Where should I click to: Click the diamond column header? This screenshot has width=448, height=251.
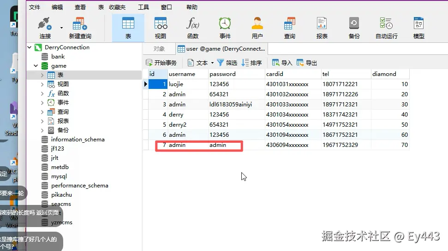click(x=390, y=74)
